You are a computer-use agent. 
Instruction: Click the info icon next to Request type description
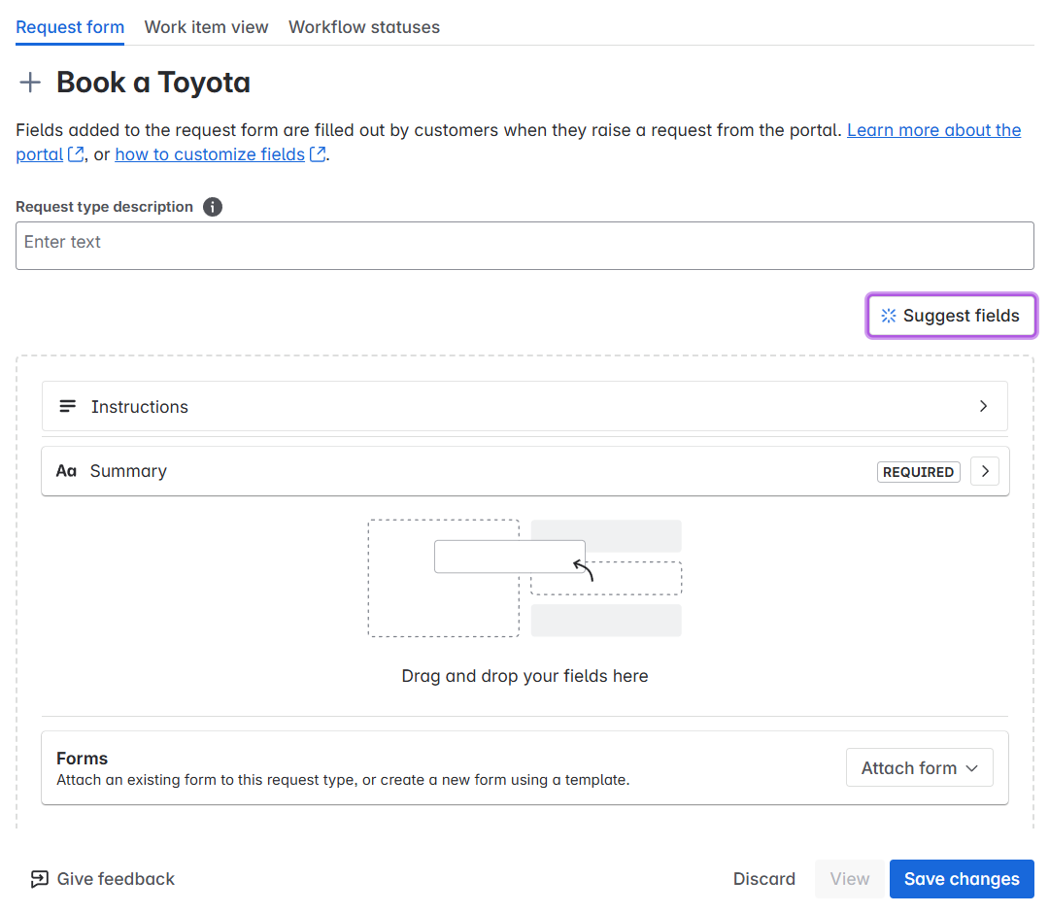point(213,207)
